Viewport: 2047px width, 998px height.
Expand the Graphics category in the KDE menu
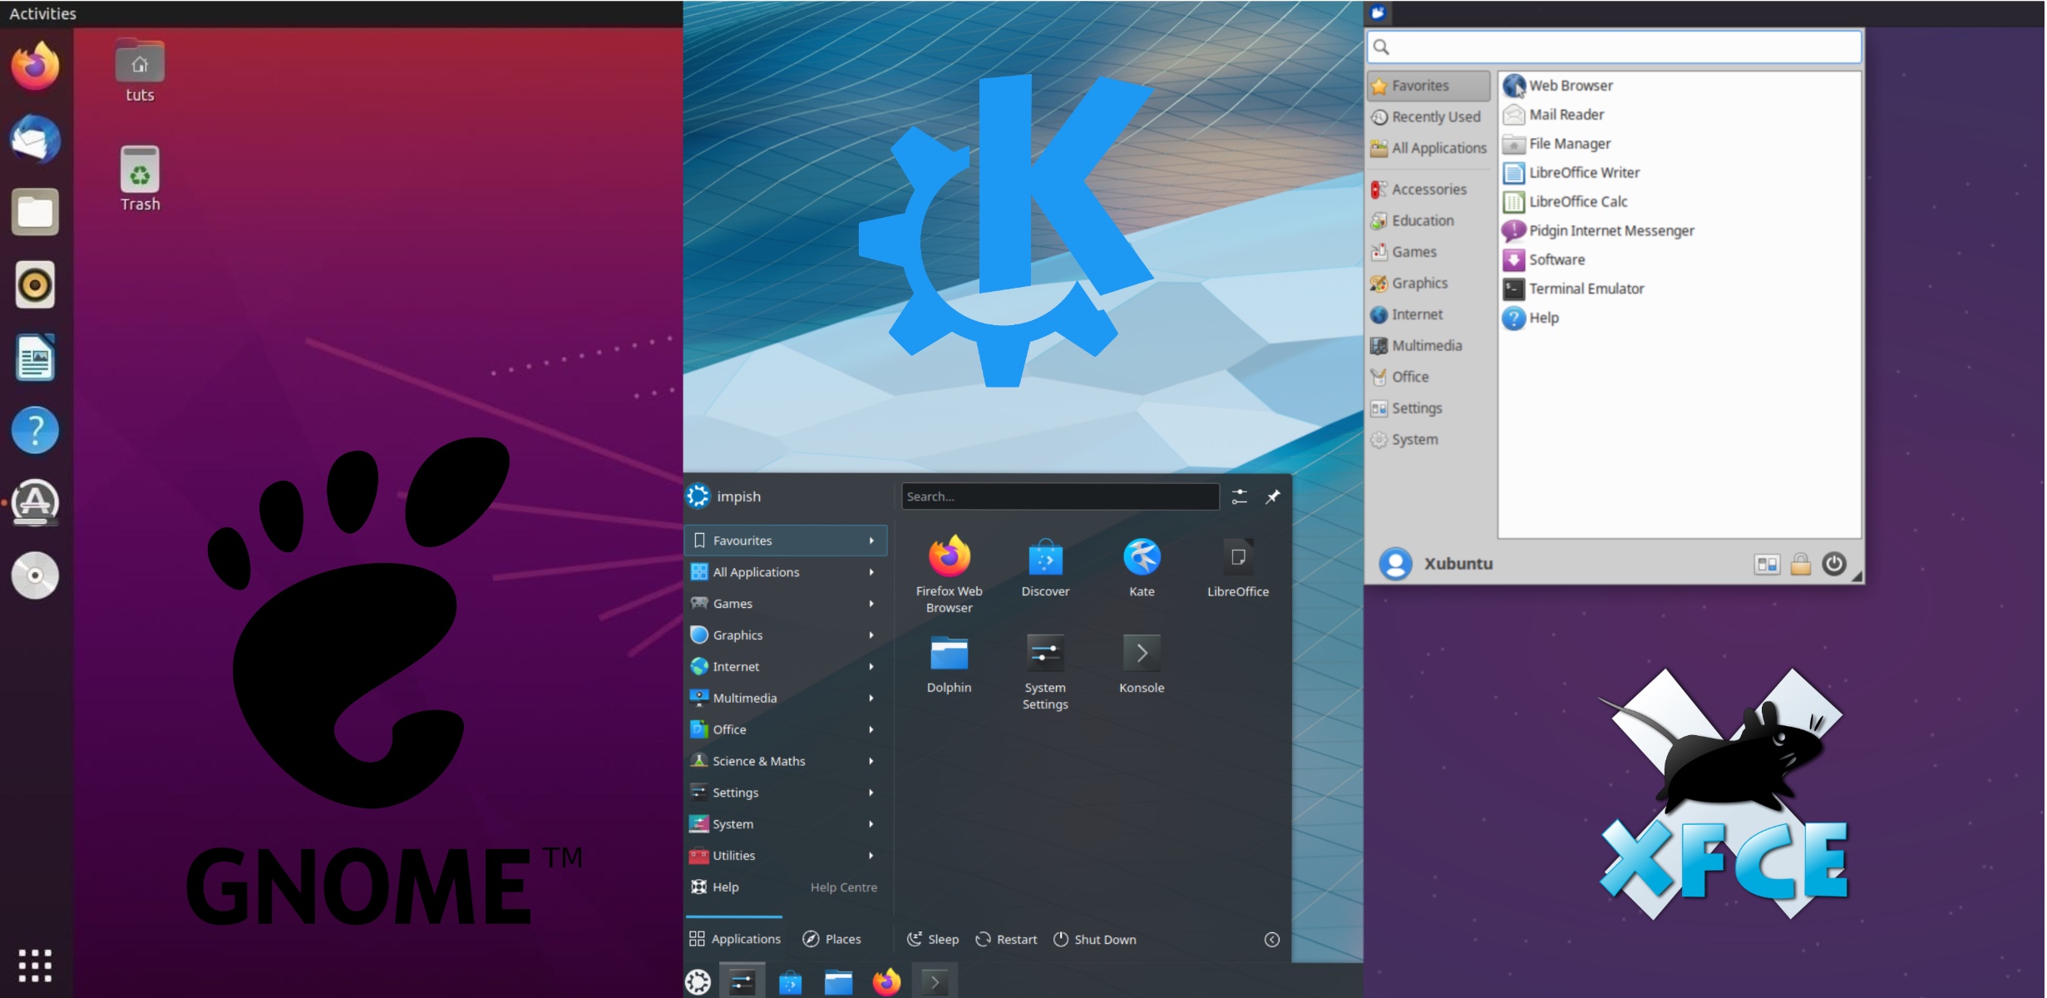pyautogui.click(x=871, y=635)
